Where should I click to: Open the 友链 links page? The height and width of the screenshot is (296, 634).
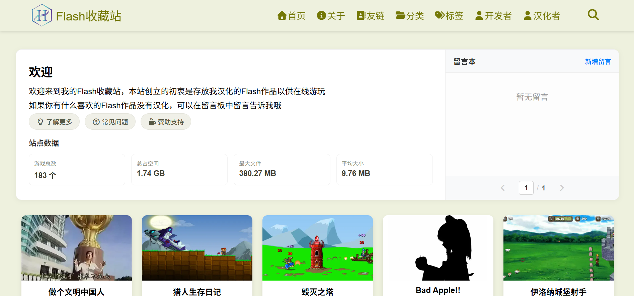(x=371, y=16)
